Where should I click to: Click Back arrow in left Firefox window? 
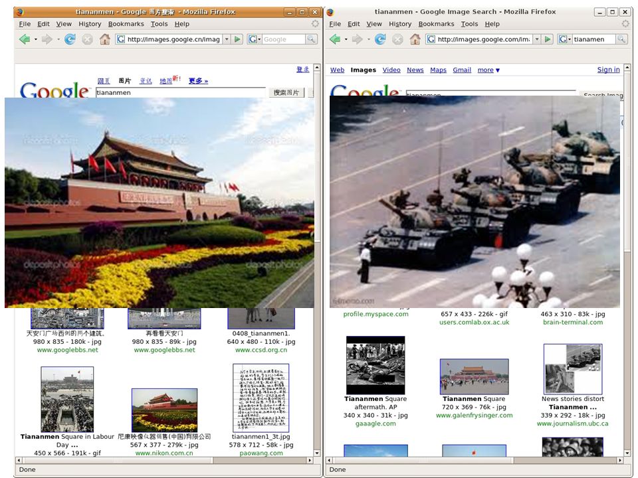pos(25,39)
